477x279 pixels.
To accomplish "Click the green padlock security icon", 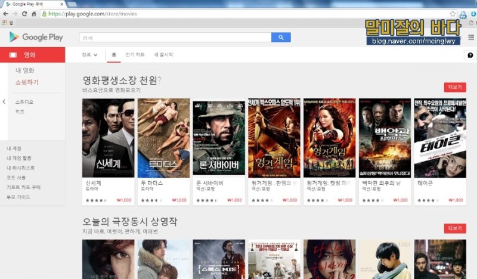I will point(44,14).
